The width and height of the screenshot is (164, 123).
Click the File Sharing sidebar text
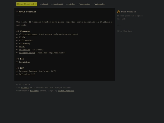tap(124, 31)
